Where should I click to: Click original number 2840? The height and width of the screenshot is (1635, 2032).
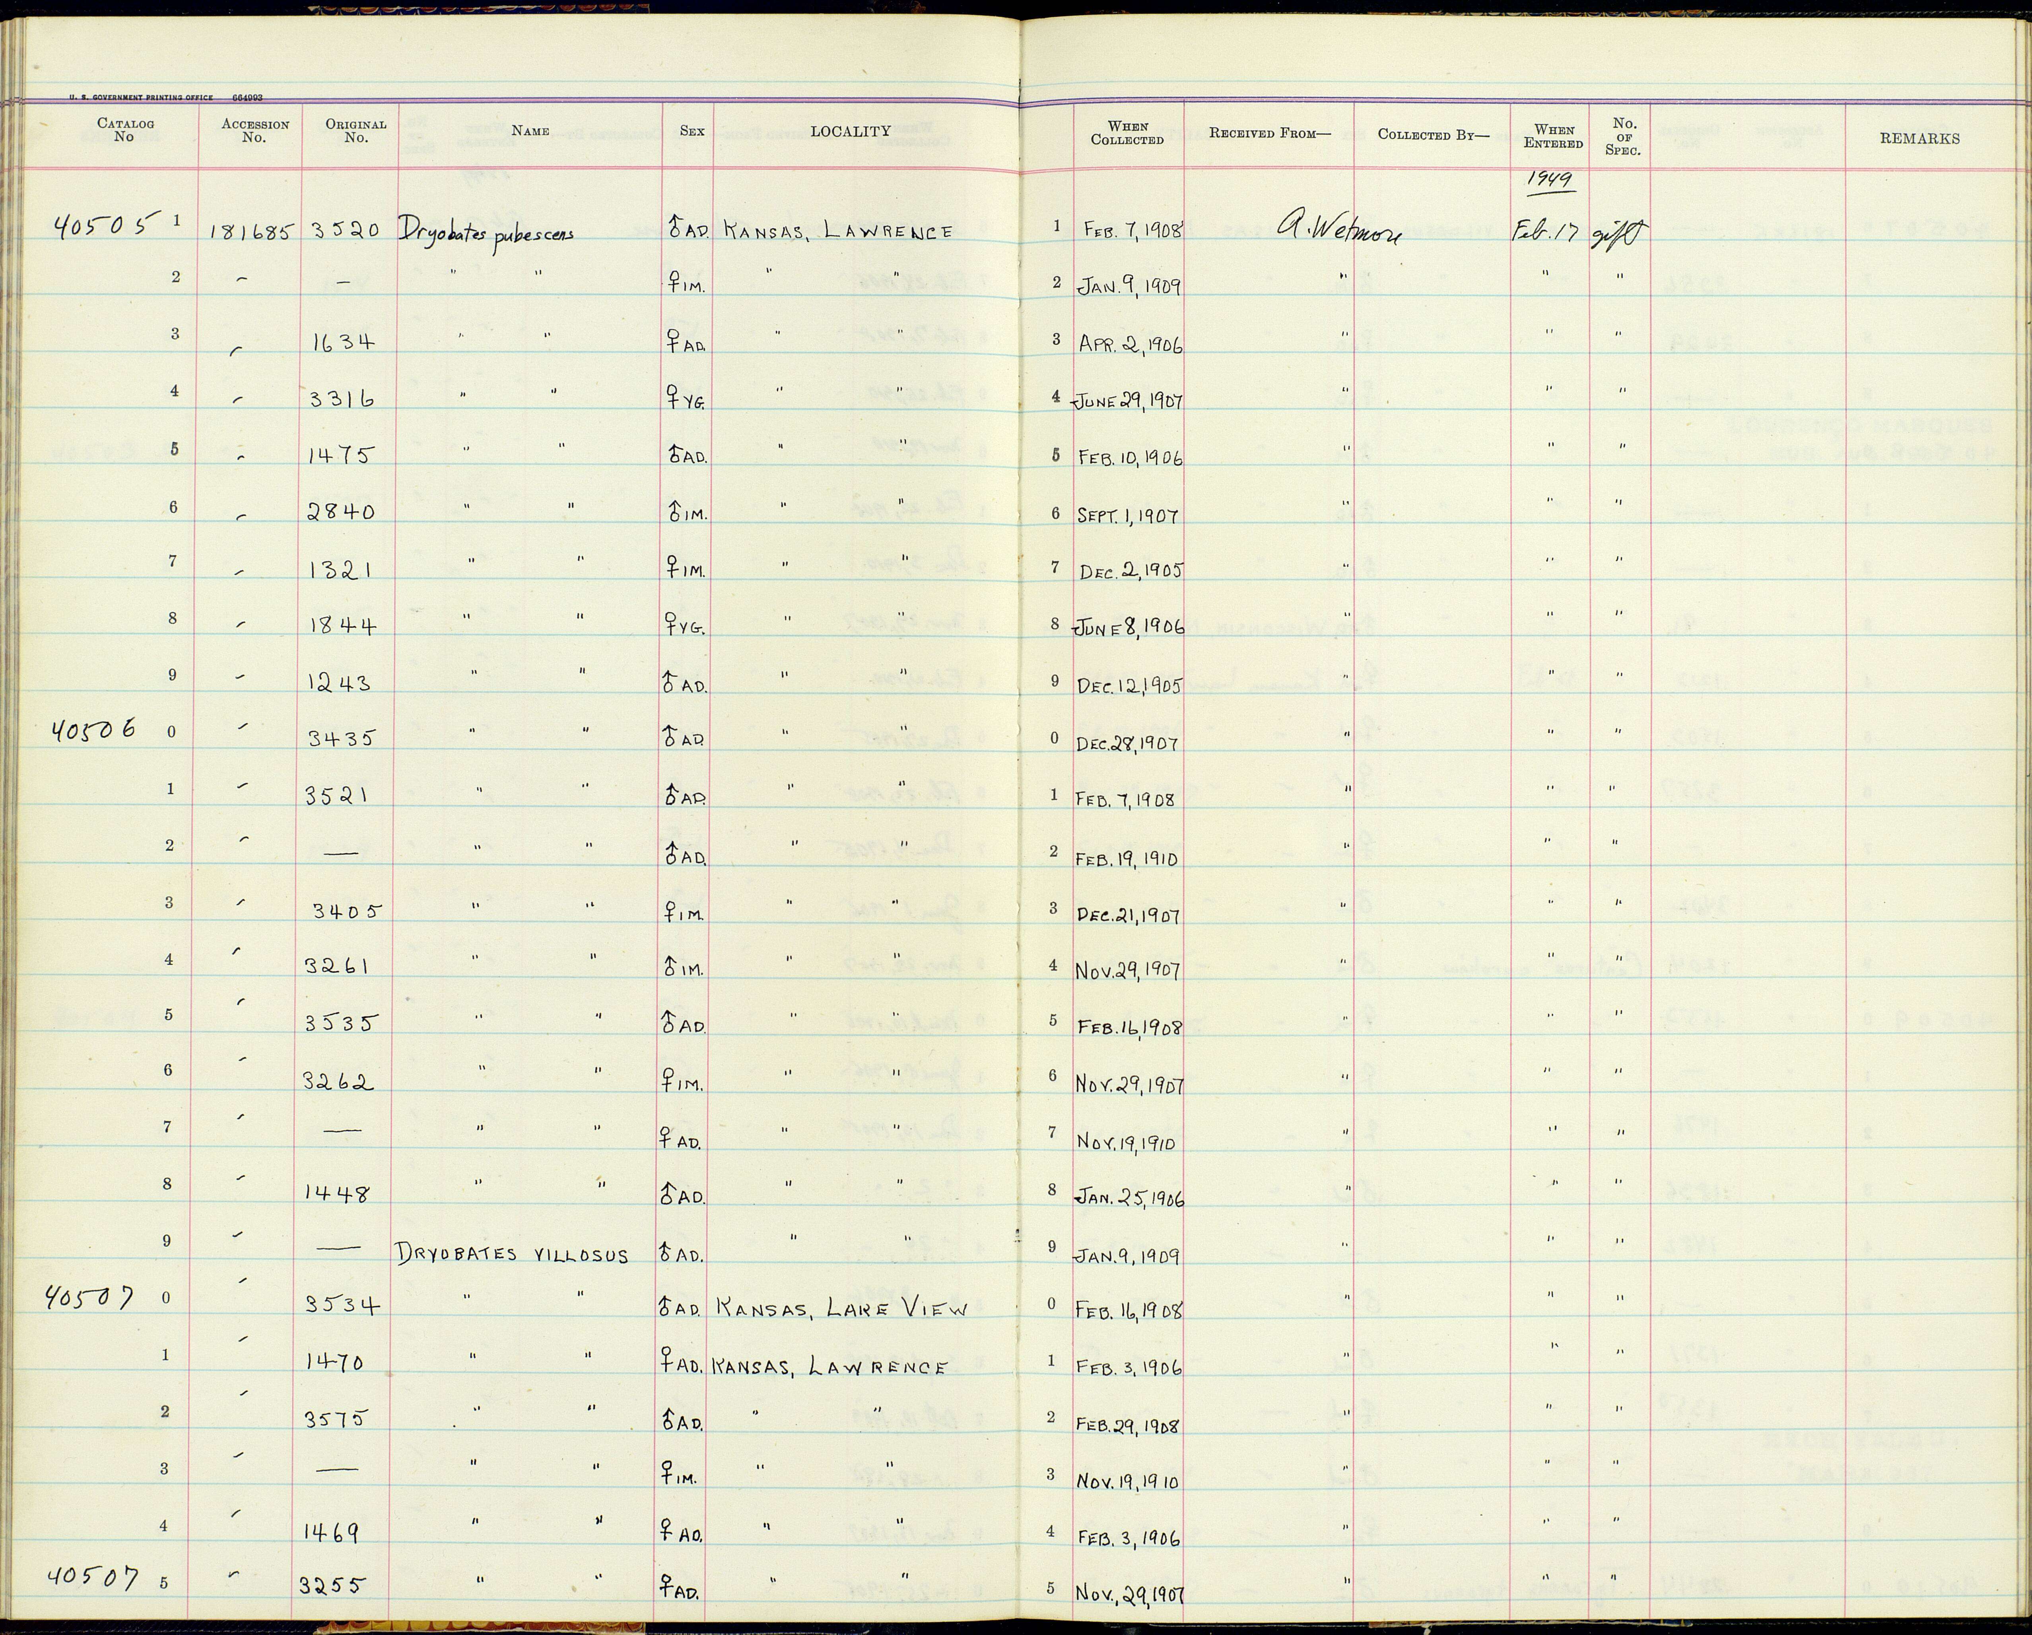click(x=341, y=512)
